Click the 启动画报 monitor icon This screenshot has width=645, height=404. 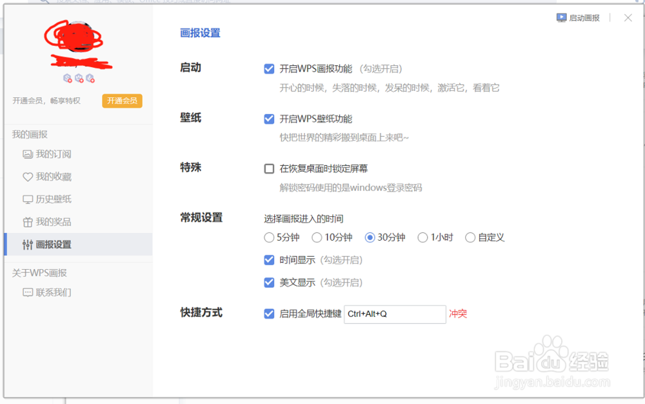tap(561, 17)
